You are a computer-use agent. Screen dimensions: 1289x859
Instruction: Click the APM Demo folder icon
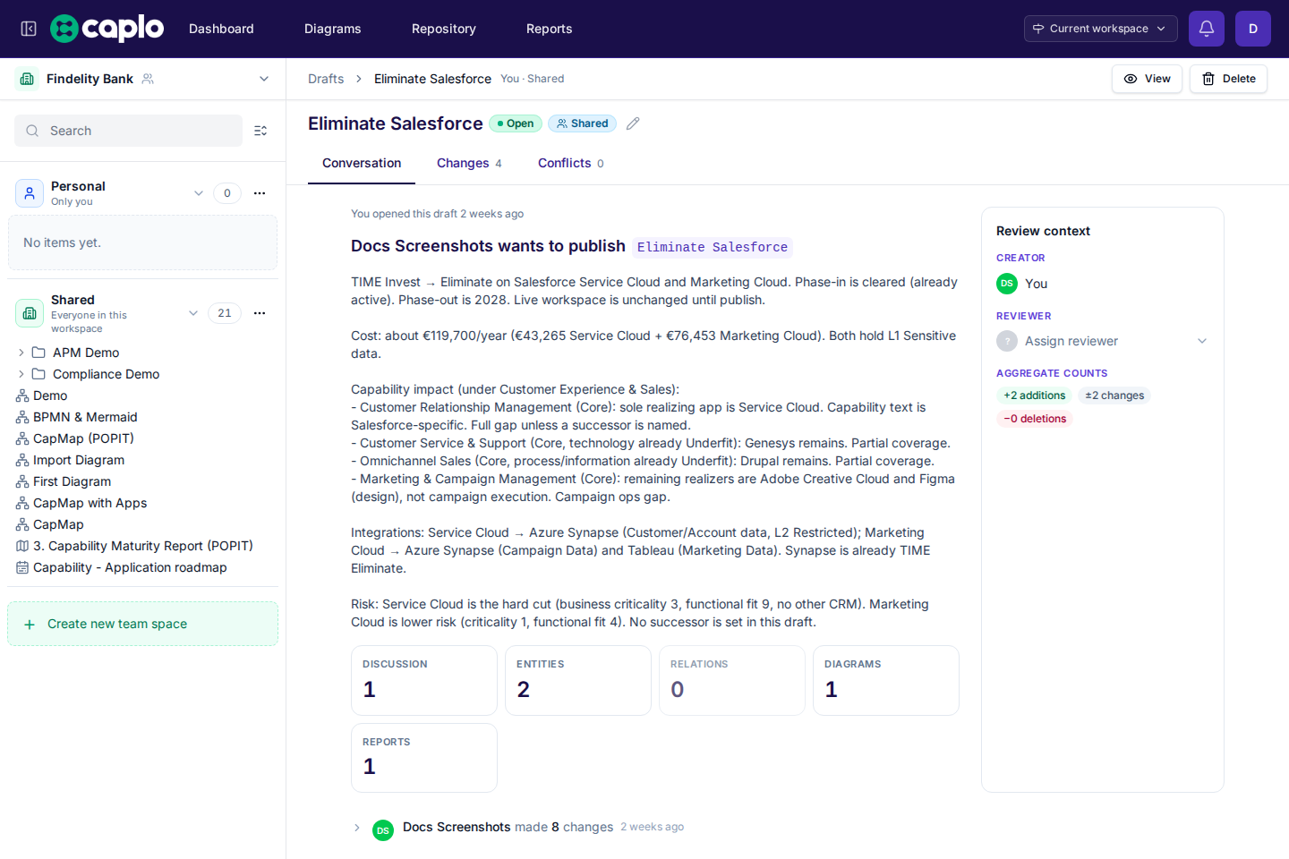click(x=38, y=353)
